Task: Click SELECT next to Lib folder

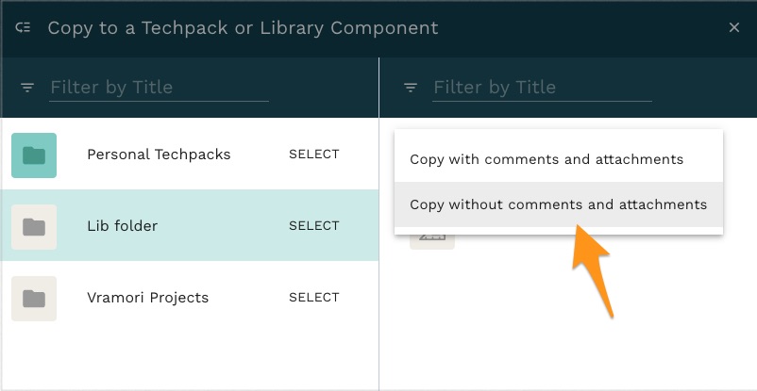Action: [313, 225]
